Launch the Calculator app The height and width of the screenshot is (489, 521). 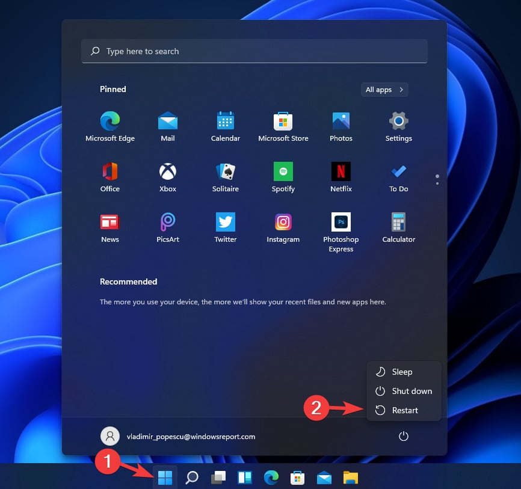pos(399,228)
